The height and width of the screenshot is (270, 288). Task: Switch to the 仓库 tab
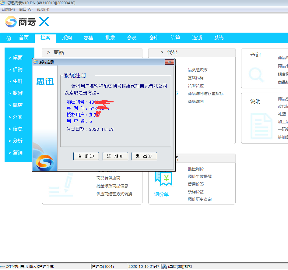point(154,38)
